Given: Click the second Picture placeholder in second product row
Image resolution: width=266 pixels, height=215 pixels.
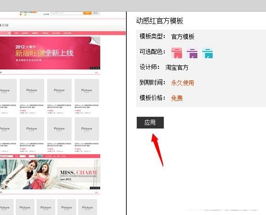Looking at the screenshot, I should [x=32, y=129].
